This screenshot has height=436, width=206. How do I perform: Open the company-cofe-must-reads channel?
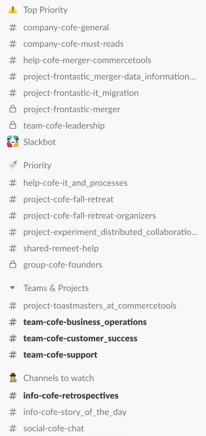coord(73,44)
